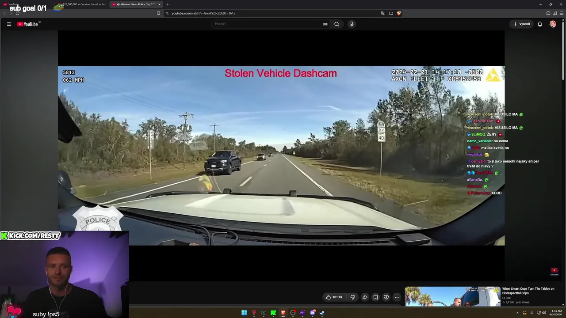This screenshot has width=566, height=318.
Task: Go to YouTube home via logo
Action: coord(27,24)
